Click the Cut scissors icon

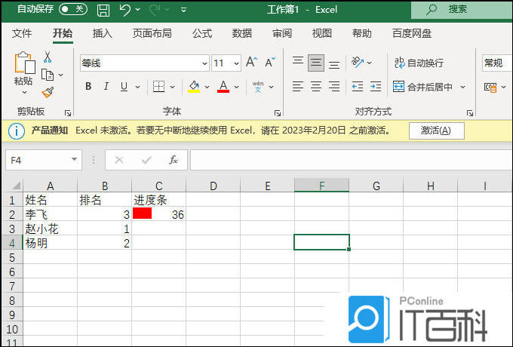tap(48, 57)
